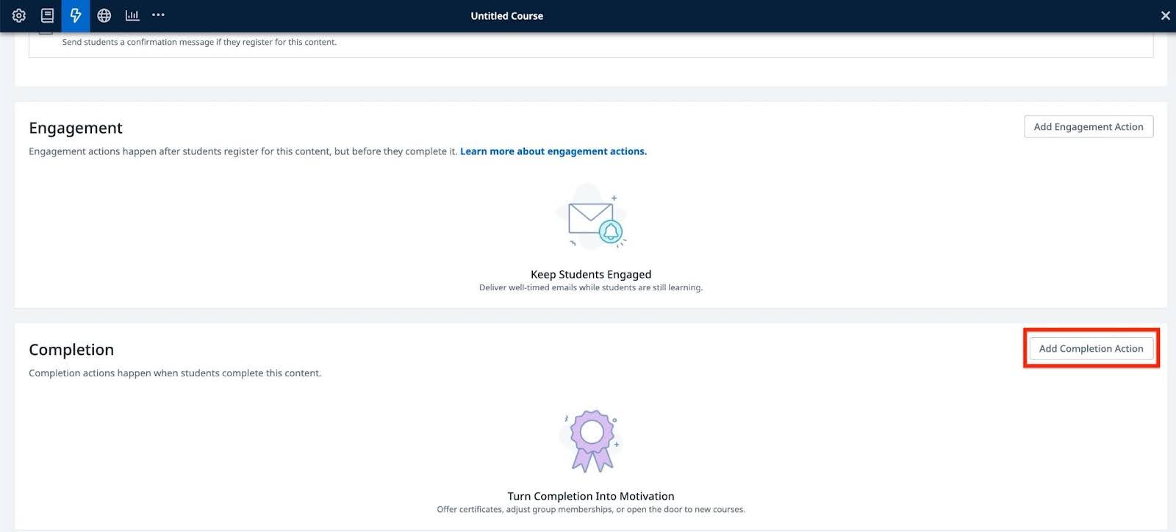Click 'Completion actions happen when students complete' text
The width and height of the screenshot is (1176, 532).
pos(175,373)
